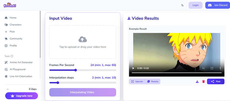Click the 'Frames Per Second' label
Viewport: 230px width, 101px height.
61,65
